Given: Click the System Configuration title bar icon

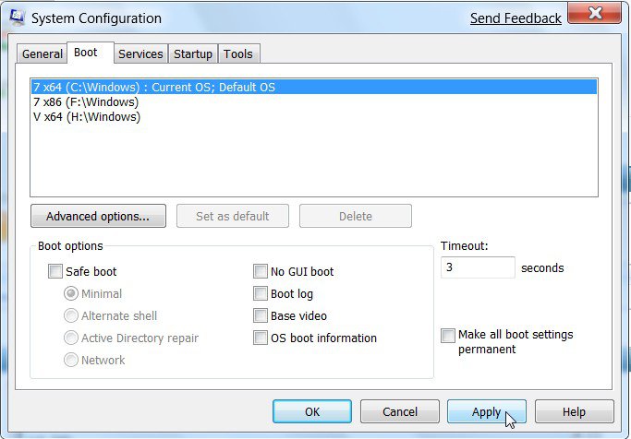Looking at the screenshot, I should click(x=17, y=18).
